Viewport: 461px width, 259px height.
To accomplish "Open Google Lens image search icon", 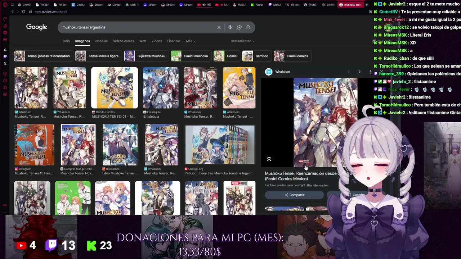I will (x=239, y=27).
